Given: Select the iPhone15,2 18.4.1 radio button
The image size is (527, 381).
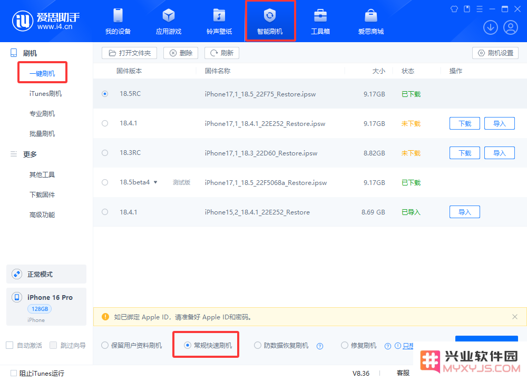Looking at the screenshot, I should [105, 212].
